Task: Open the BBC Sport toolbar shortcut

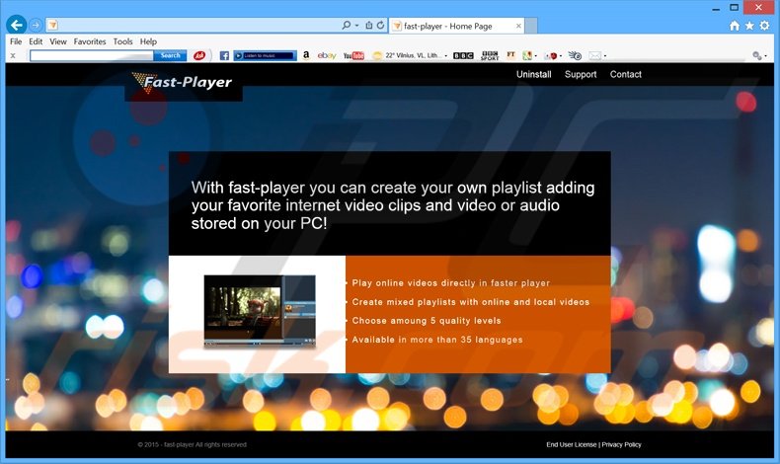Action: pos(490,55)
